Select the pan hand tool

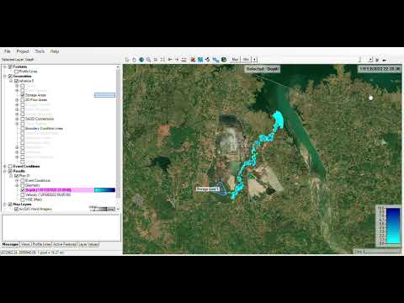134,60
